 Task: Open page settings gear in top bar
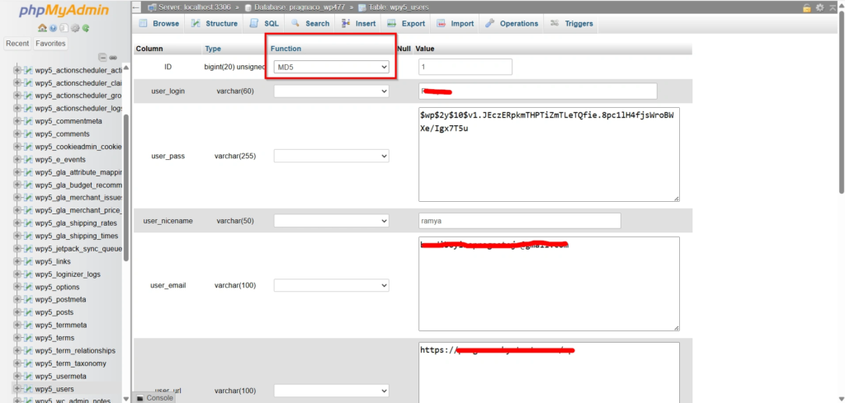pyautogui.click(x=819, y=7)
